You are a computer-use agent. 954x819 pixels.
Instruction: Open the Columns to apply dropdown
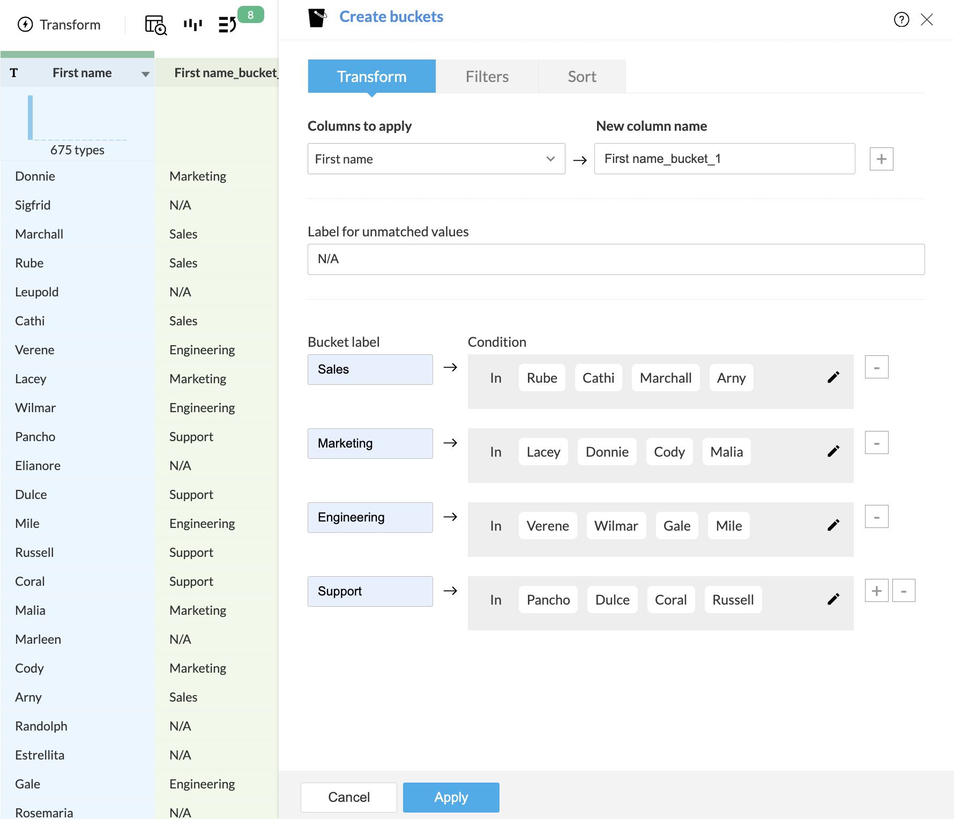pos(436,159)
